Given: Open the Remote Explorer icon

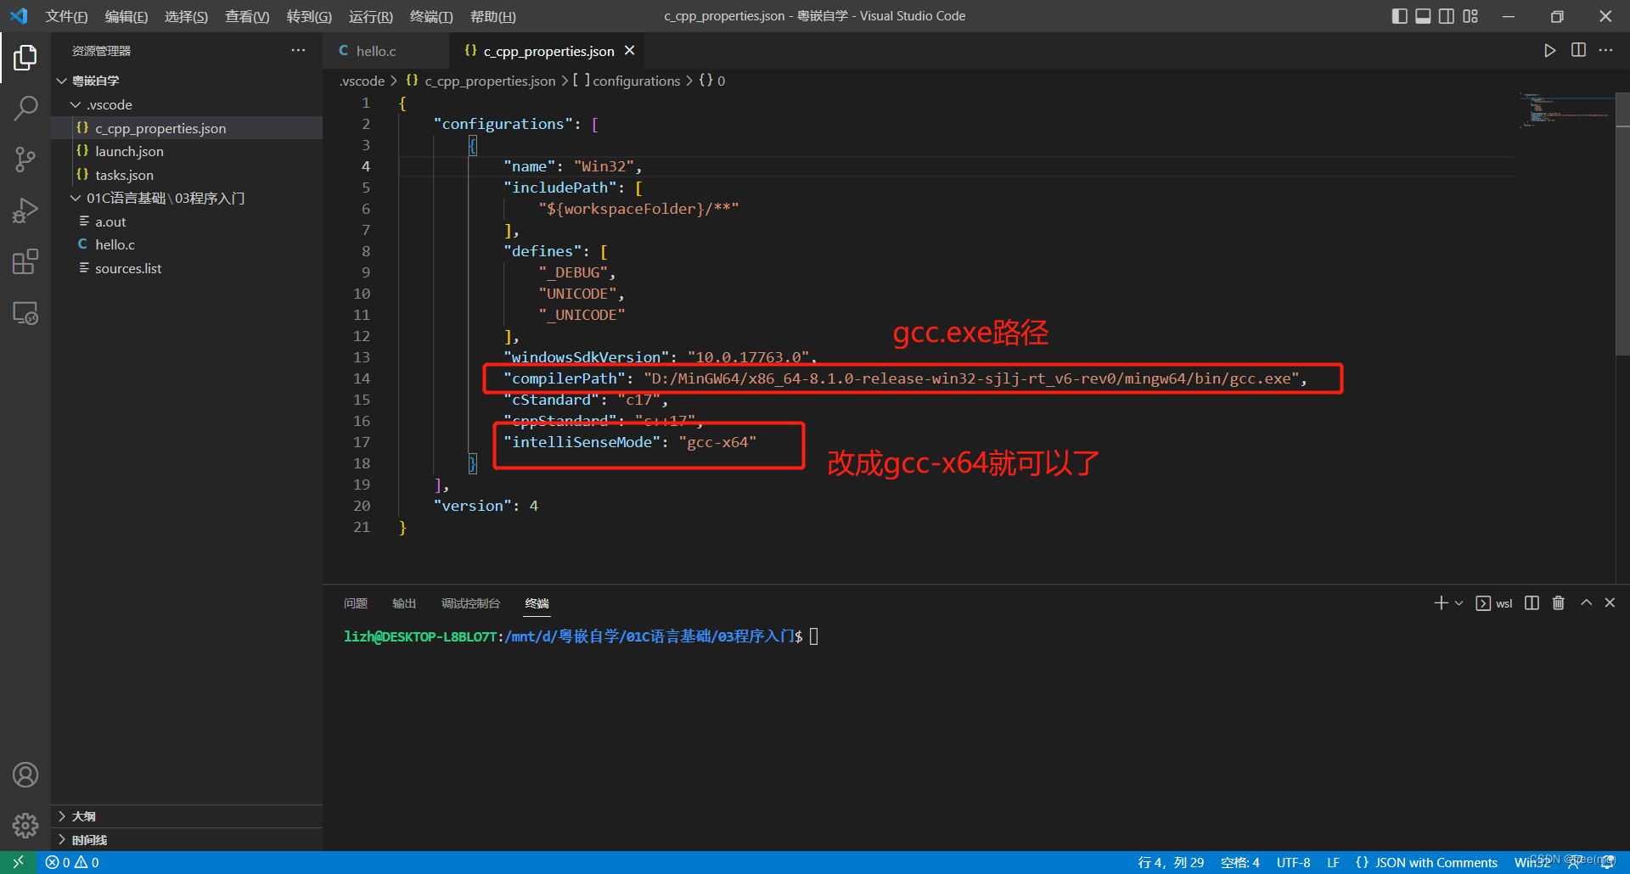Looking at the screenshot, I should click(x=25, y=313).
